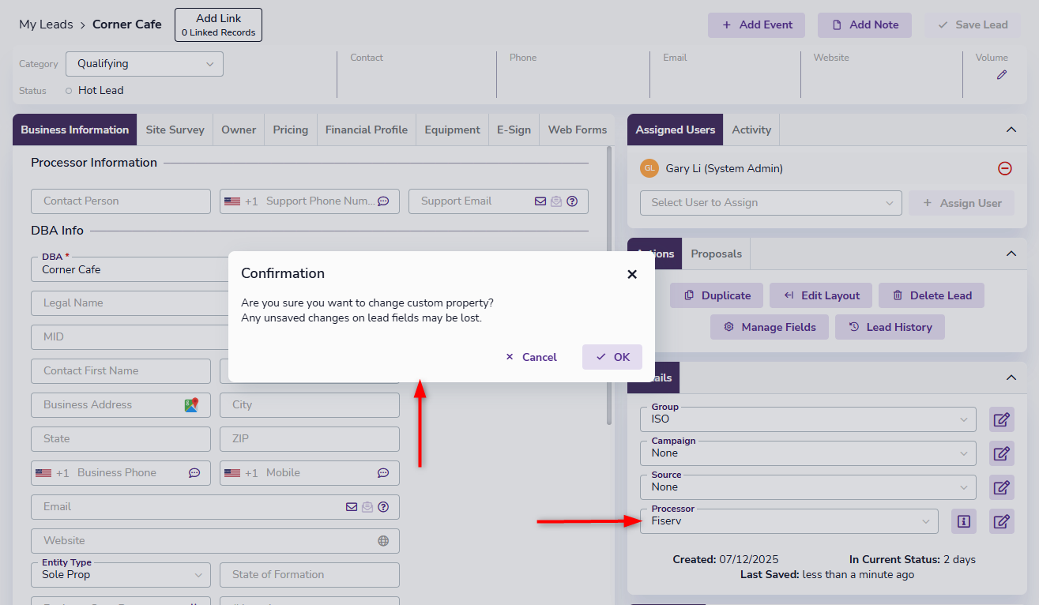Click SMS icon in Business Phone field
The width and height of the screenshot is (1039, 605).
click(x=194, y=473)
